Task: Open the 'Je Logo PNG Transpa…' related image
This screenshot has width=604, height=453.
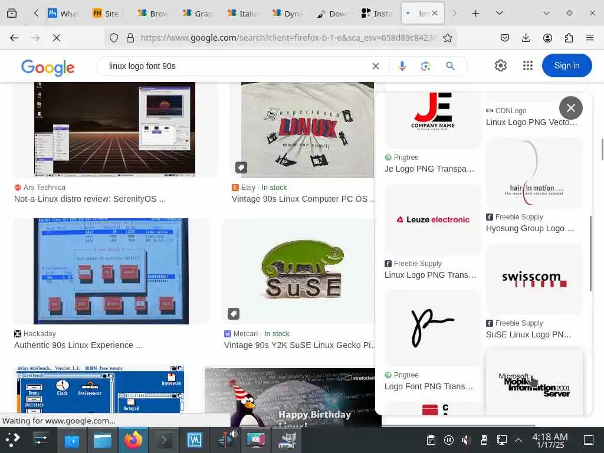Action: tap(429, 169)
